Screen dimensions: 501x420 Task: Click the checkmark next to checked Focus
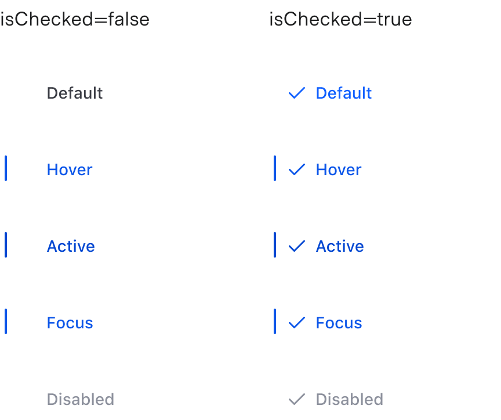pyautogui.click(x=296, y=323)
